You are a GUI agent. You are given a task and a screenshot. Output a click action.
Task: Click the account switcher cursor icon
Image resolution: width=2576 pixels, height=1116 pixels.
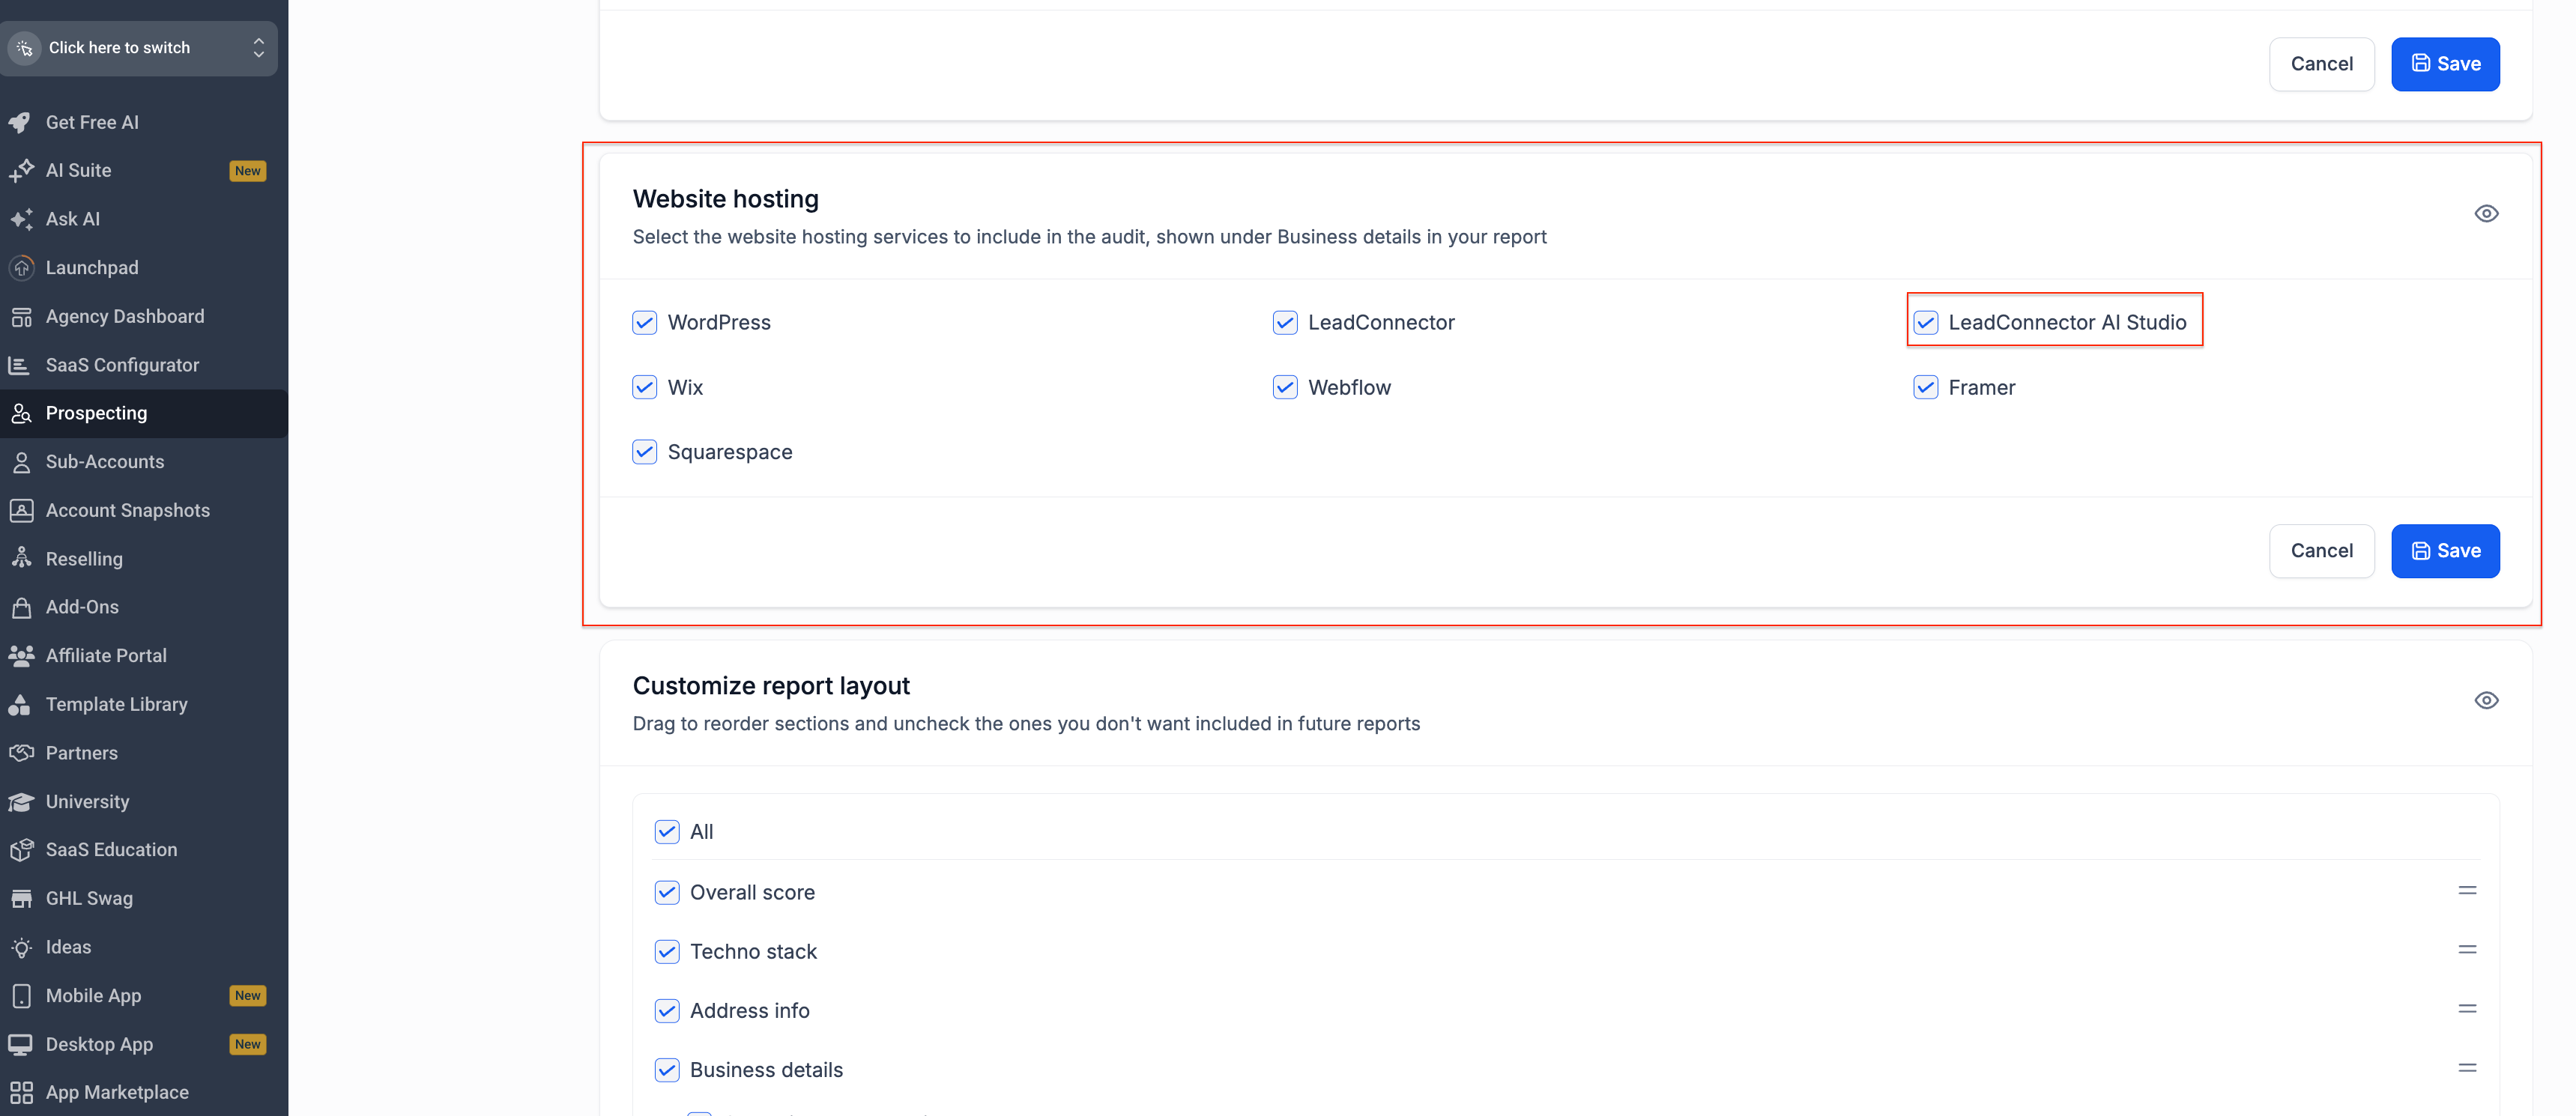pyautogui.click(x=25, y=48)
